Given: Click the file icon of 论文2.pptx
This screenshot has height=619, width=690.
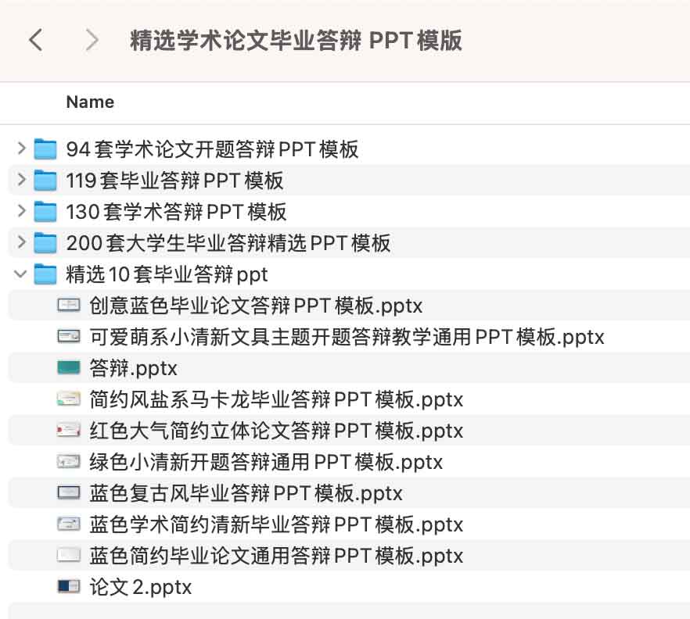Looking at the screenshot, I should (x=70, y=586).
